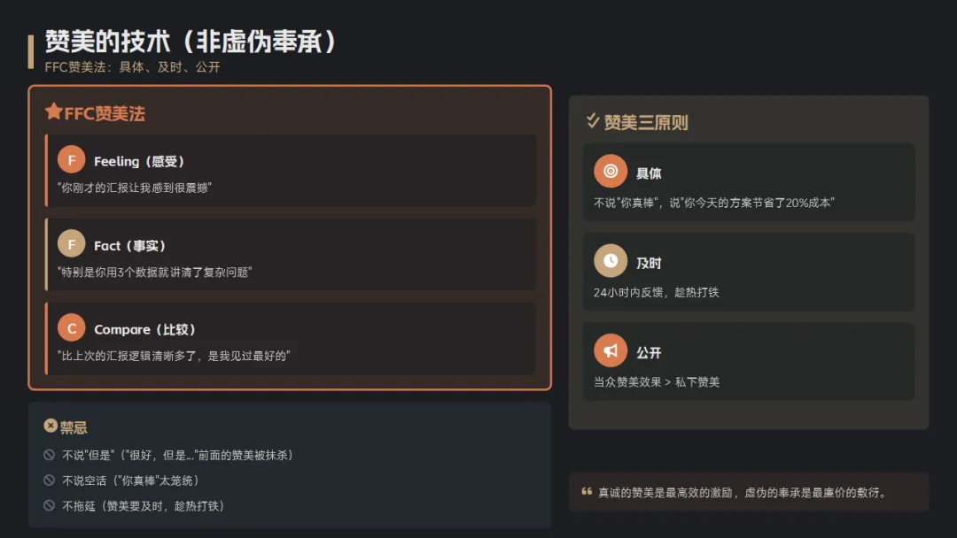Click the star icon beside FFC赞美法
This screenshot has width=957, height=538.
tap(53, 111)
